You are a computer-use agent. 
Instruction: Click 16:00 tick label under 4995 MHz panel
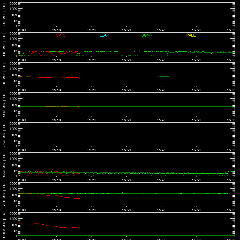pos(231,180)
